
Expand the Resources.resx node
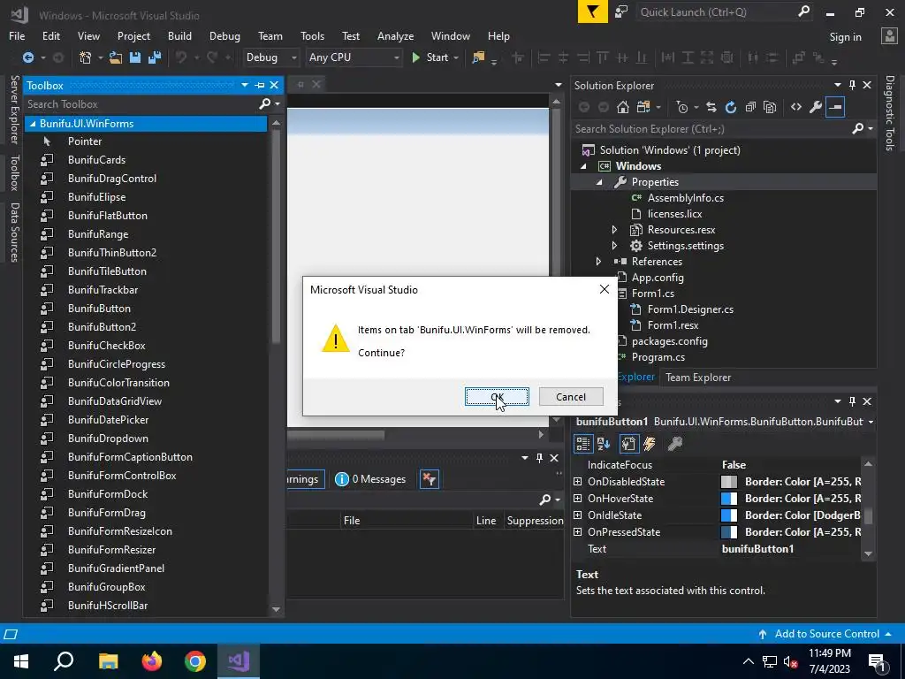615,230
